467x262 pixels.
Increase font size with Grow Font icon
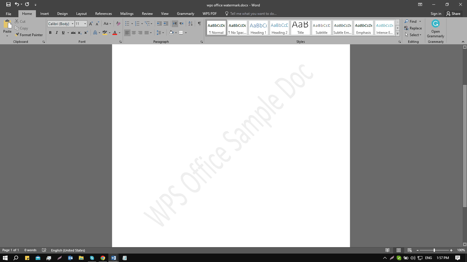(x=91, y=24)
